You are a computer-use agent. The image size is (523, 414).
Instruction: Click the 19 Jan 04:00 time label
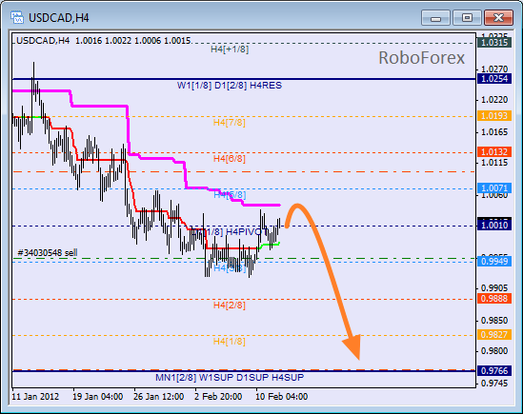click(97, 397)
